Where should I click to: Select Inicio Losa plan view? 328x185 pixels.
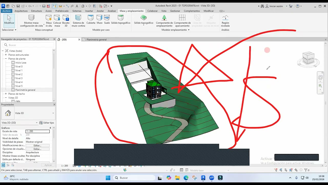[x=20, y=62]
